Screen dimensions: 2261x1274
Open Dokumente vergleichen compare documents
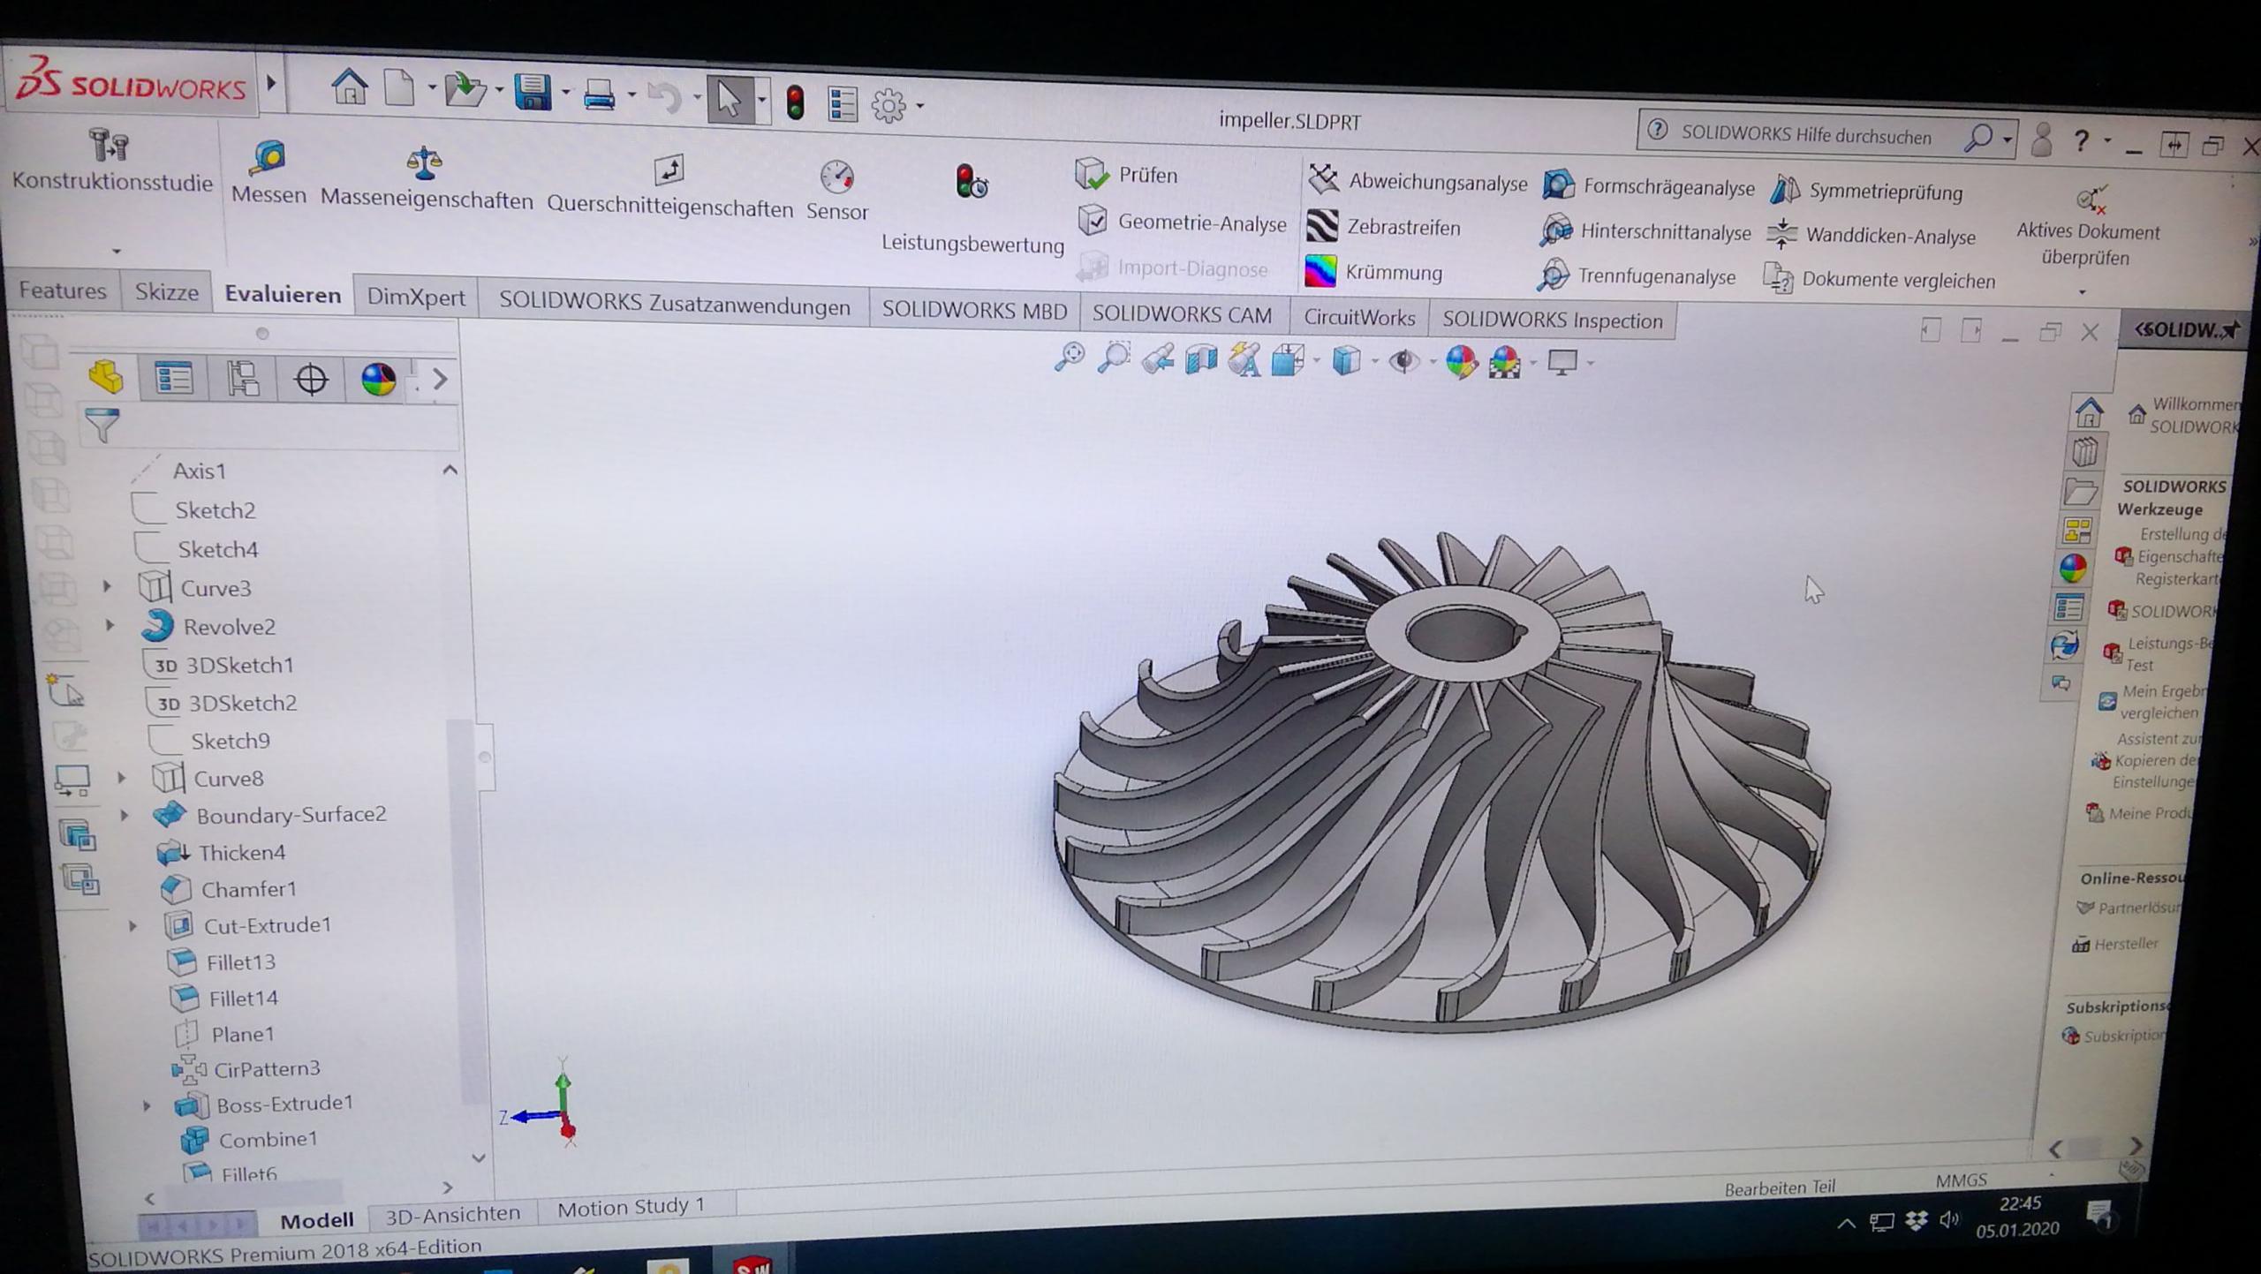pos(1879,279)
